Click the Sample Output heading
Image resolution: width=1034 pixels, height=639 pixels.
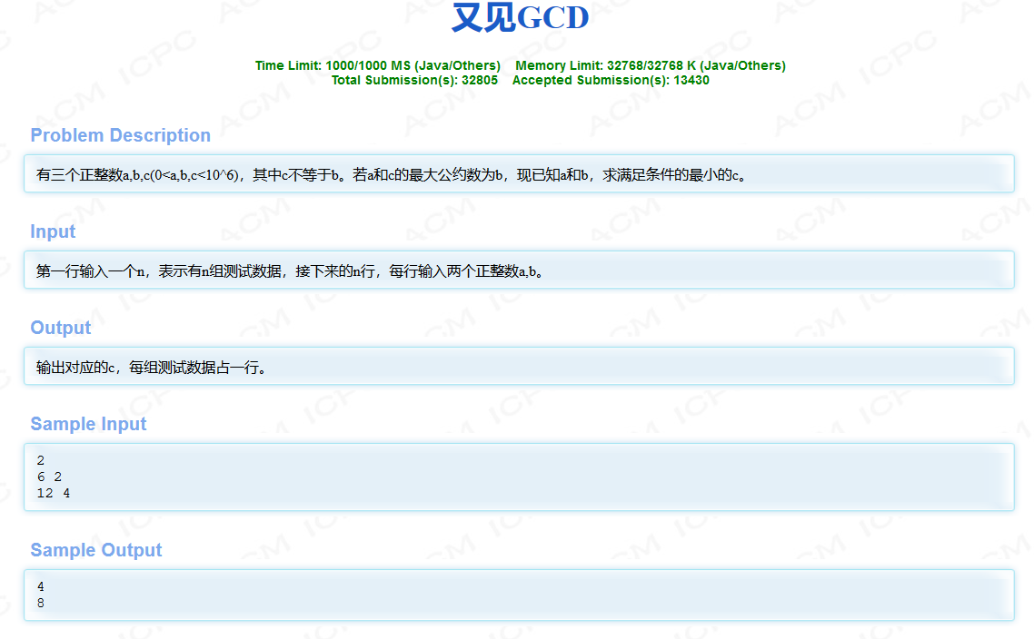[96, 550]
